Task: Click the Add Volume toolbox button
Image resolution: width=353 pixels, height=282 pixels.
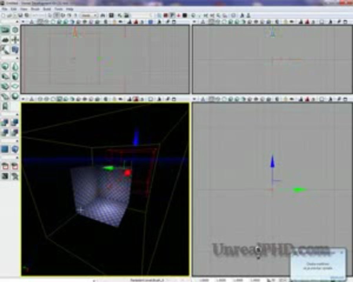Action: pos(15,149)
